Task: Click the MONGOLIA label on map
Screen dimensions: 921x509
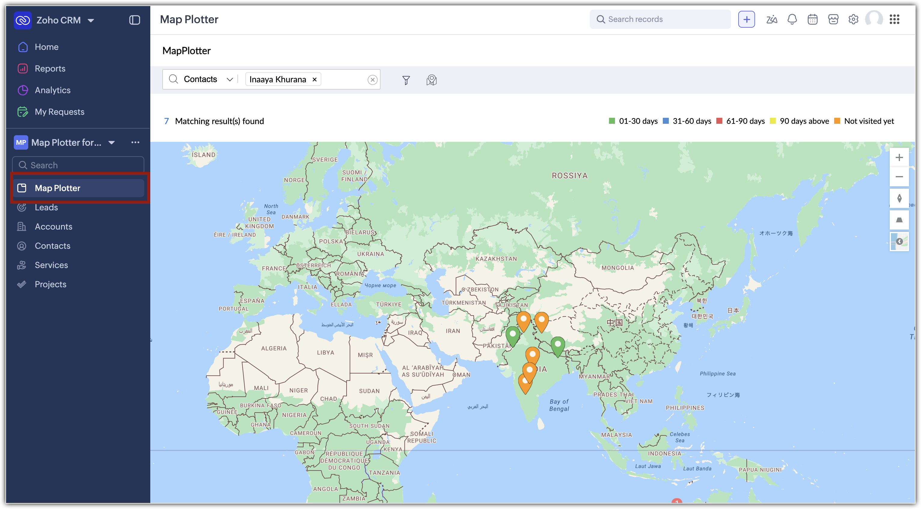Action: [x=617, y=268]
